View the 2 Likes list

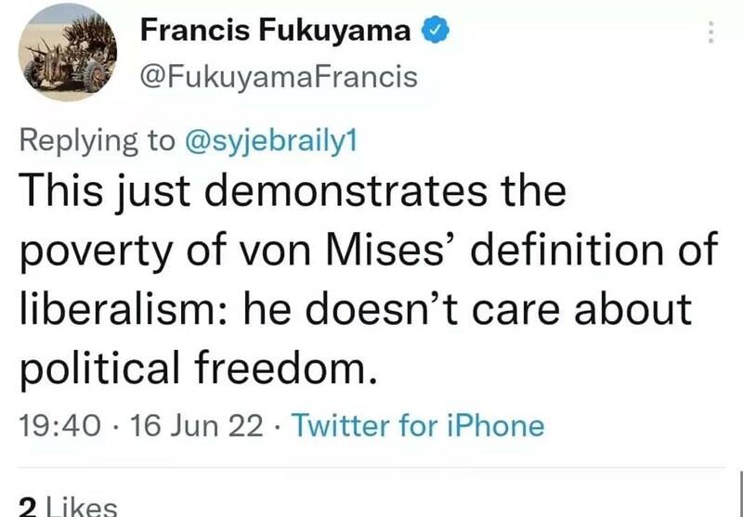pos(69,506)
